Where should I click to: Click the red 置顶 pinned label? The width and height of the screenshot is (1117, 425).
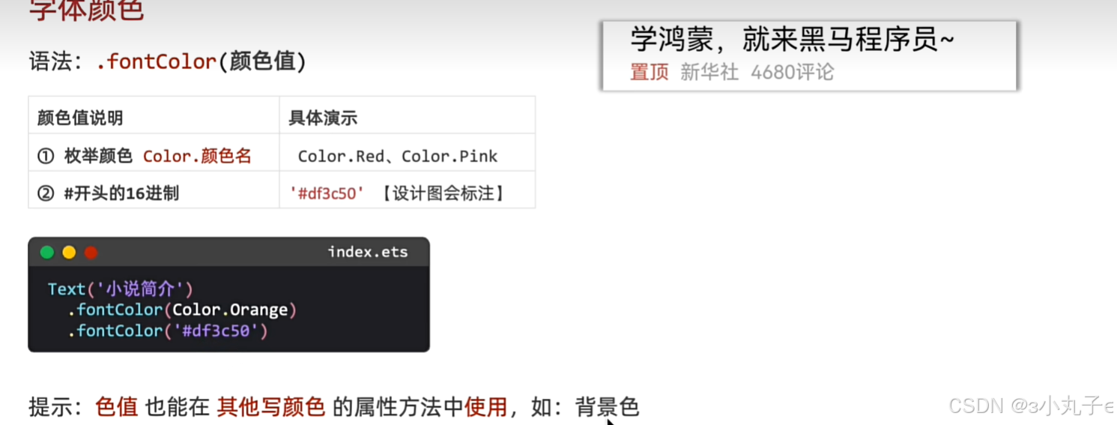pos(649,72)
